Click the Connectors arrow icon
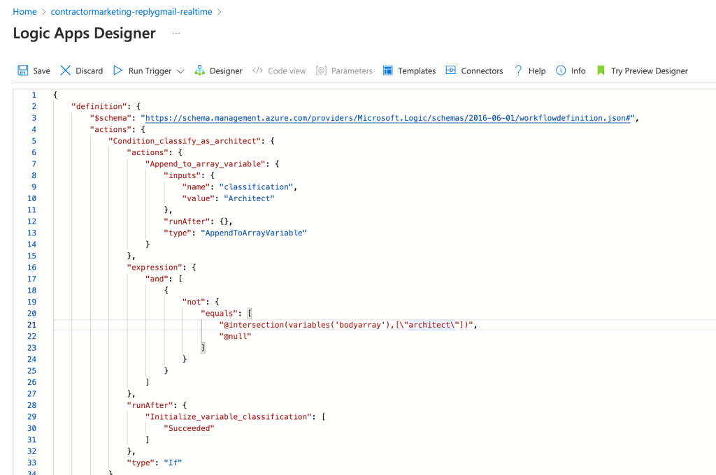 click(451, 71)
